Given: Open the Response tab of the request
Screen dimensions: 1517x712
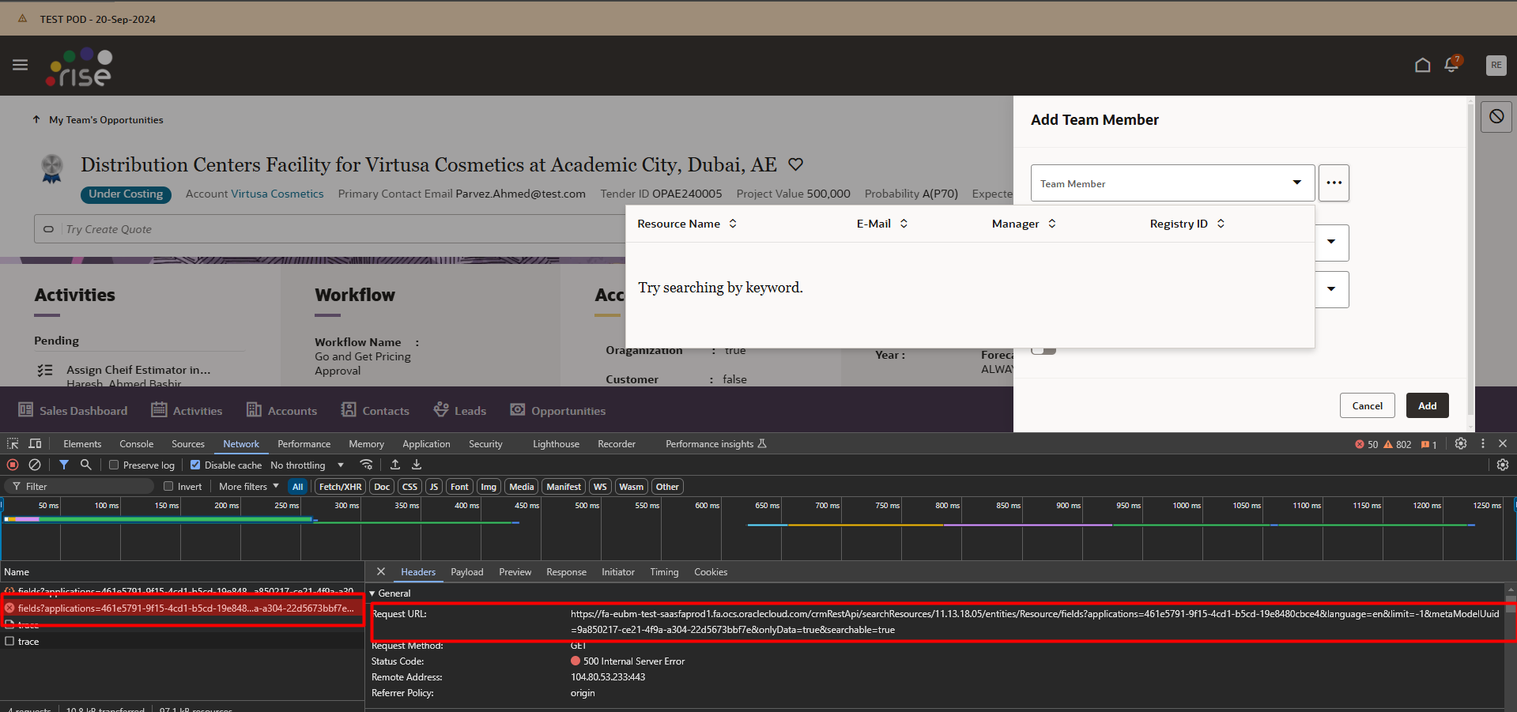Looking at the screenshot, I should 566,572.
